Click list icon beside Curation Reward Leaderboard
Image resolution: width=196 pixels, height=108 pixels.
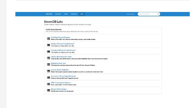click(x=48, y=52)
